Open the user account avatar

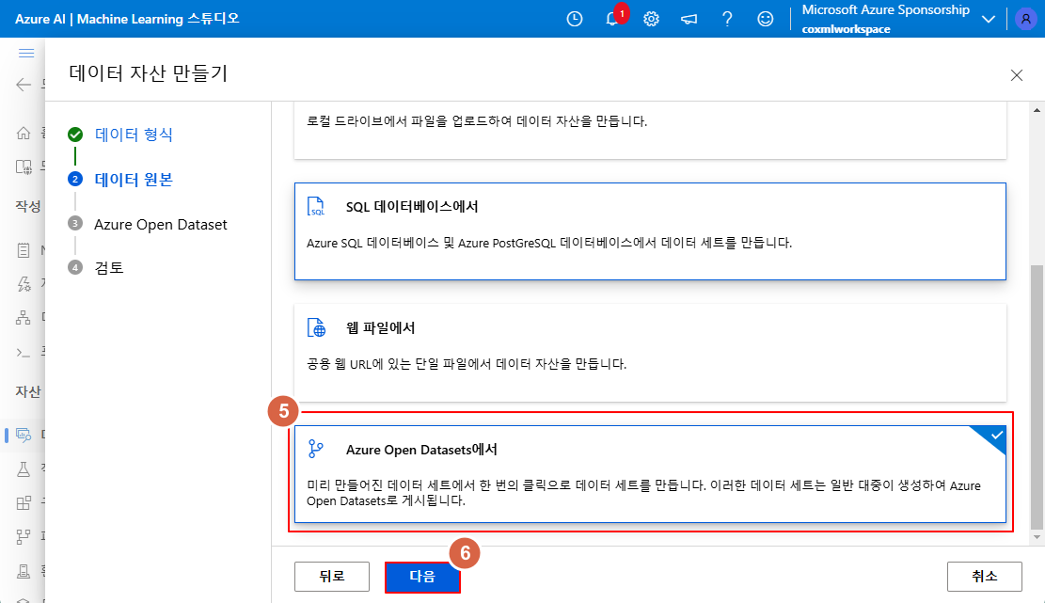pos(1025,20)
